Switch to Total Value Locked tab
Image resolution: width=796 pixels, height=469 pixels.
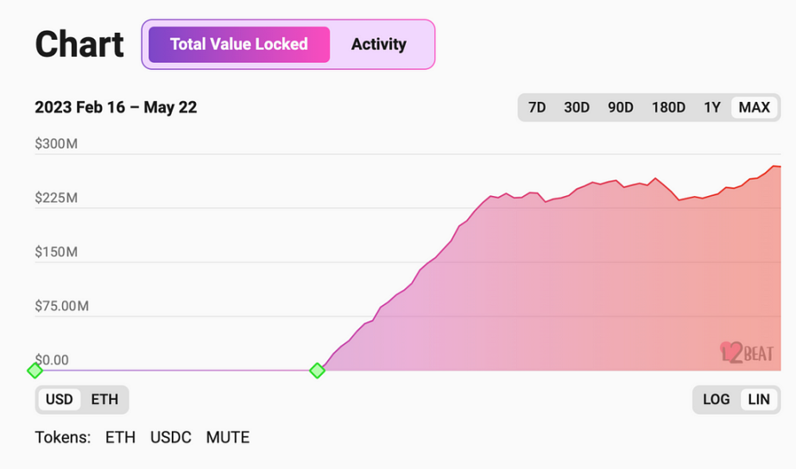tap(239, 44)
